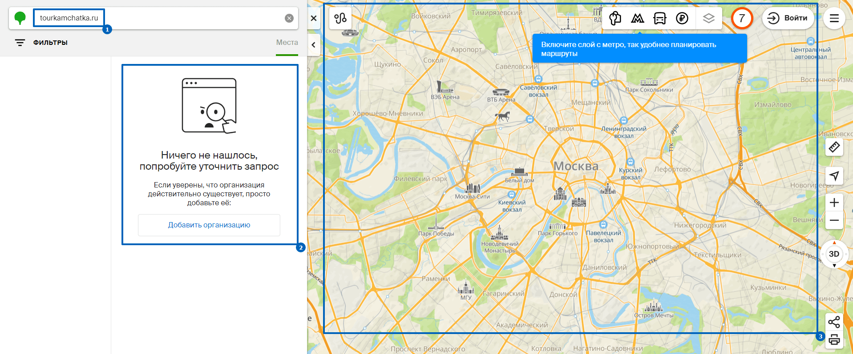Toggle the public transport bus layer
This screenshot has height=354, width=853.
660,18
